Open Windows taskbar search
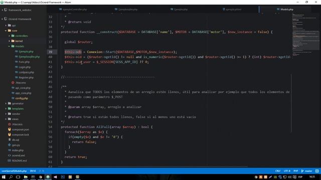 [11, 177]
